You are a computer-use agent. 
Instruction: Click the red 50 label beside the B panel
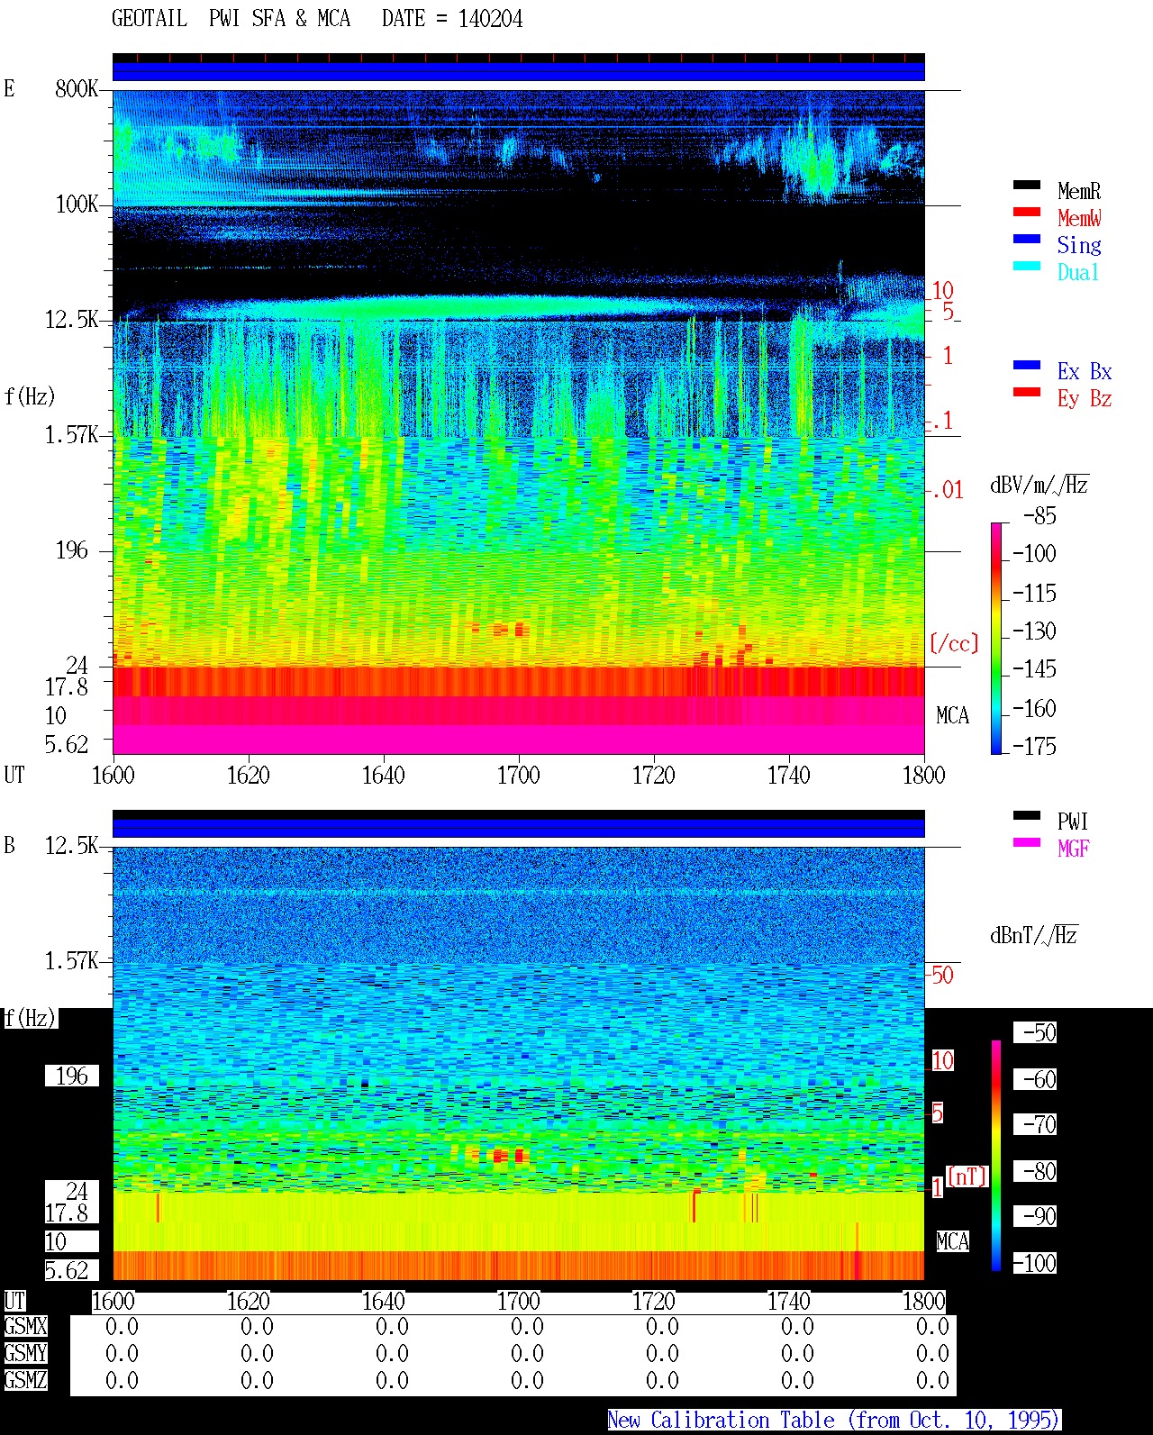pos(942,975)
